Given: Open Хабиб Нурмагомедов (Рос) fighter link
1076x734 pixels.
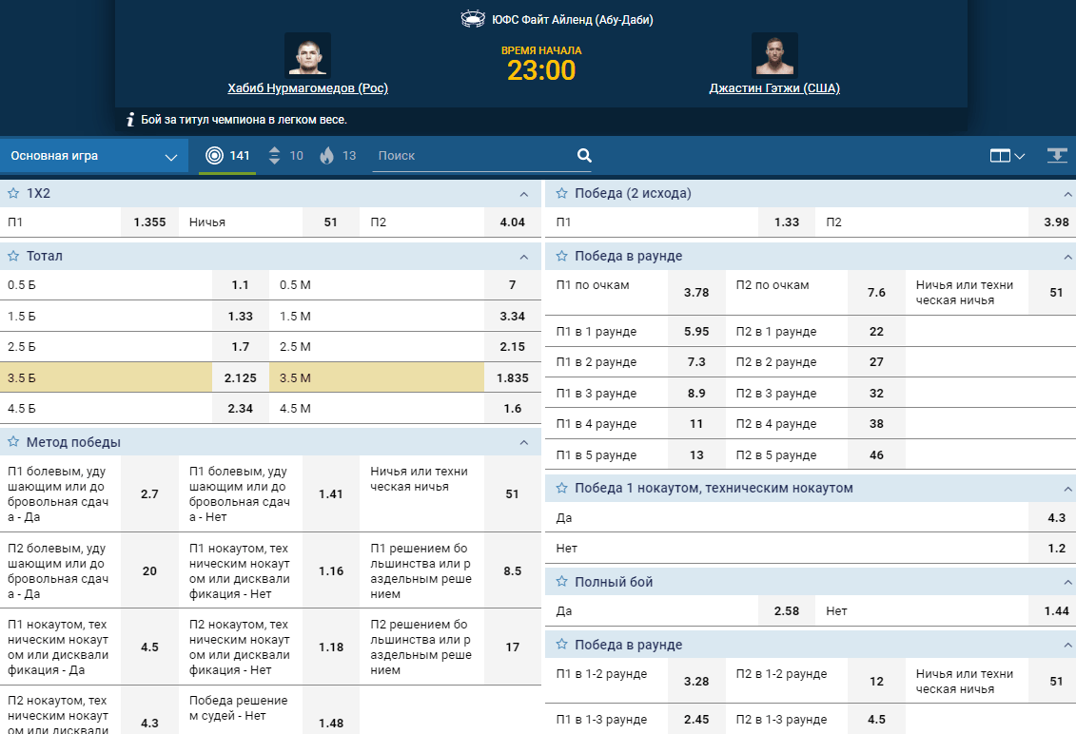Looking at the screenshot, I should pos(308,87).
